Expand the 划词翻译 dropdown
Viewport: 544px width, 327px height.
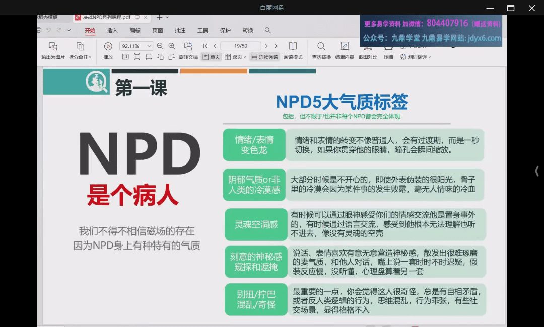pyautogui.click(x=415, y=57)
